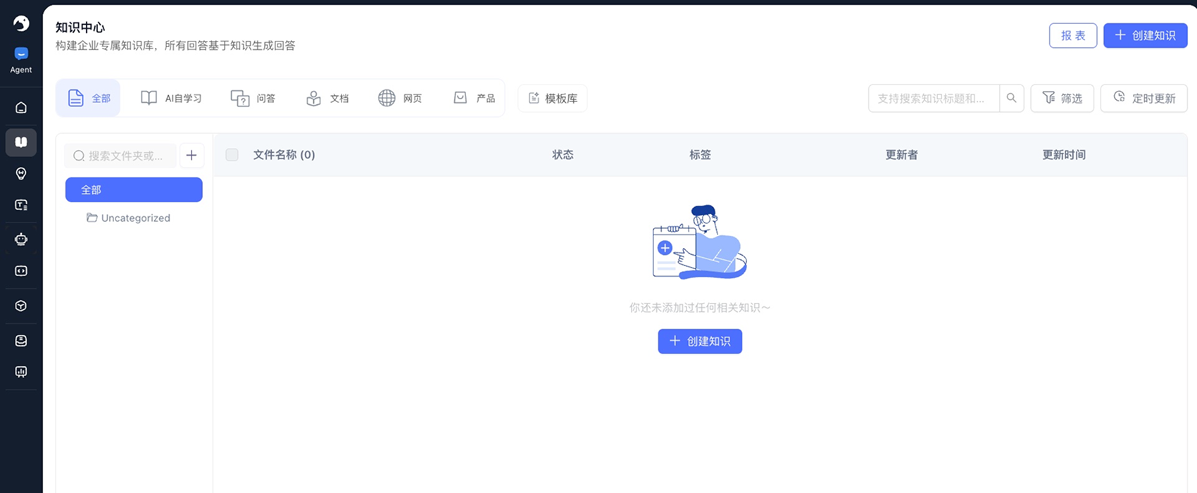Switch to the 网页 tab
Screen dimensions: 1197x493
(x=400, y=98)
